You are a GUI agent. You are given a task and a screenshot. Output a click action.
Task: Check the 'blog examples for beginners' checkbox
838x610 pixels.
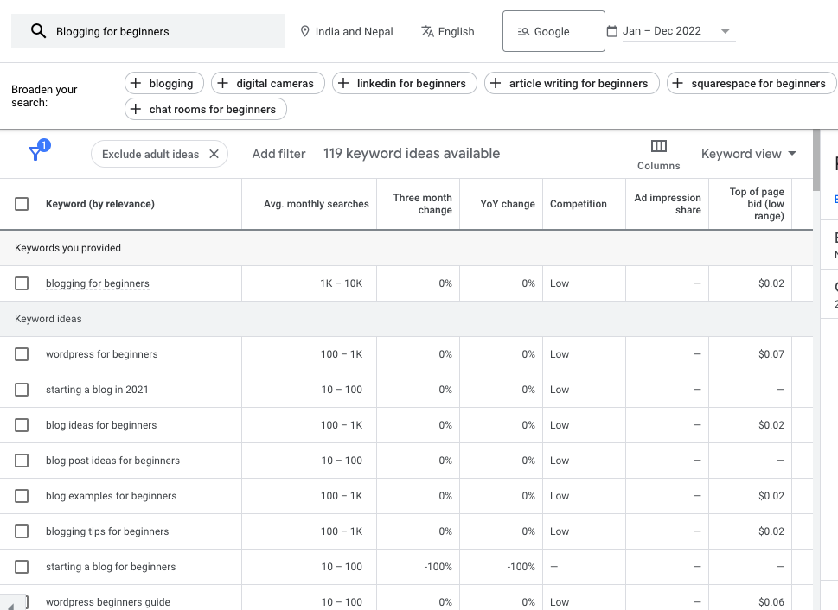(22, 496)
